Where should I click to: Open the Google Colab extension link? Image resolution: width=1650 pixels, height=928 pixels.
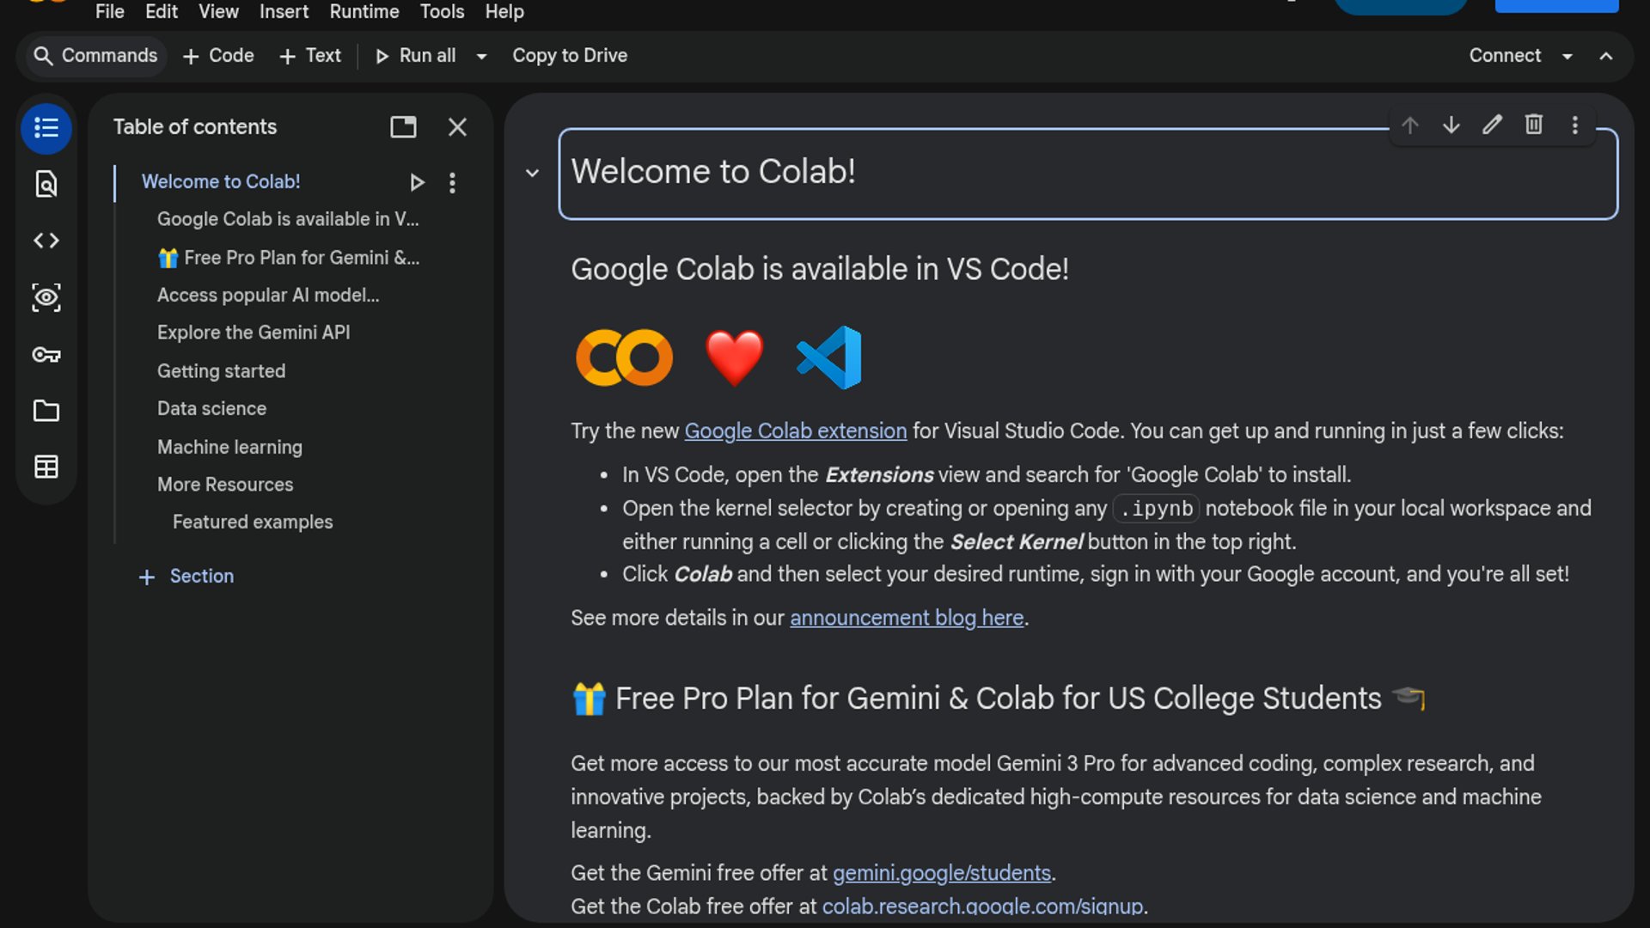795,431
